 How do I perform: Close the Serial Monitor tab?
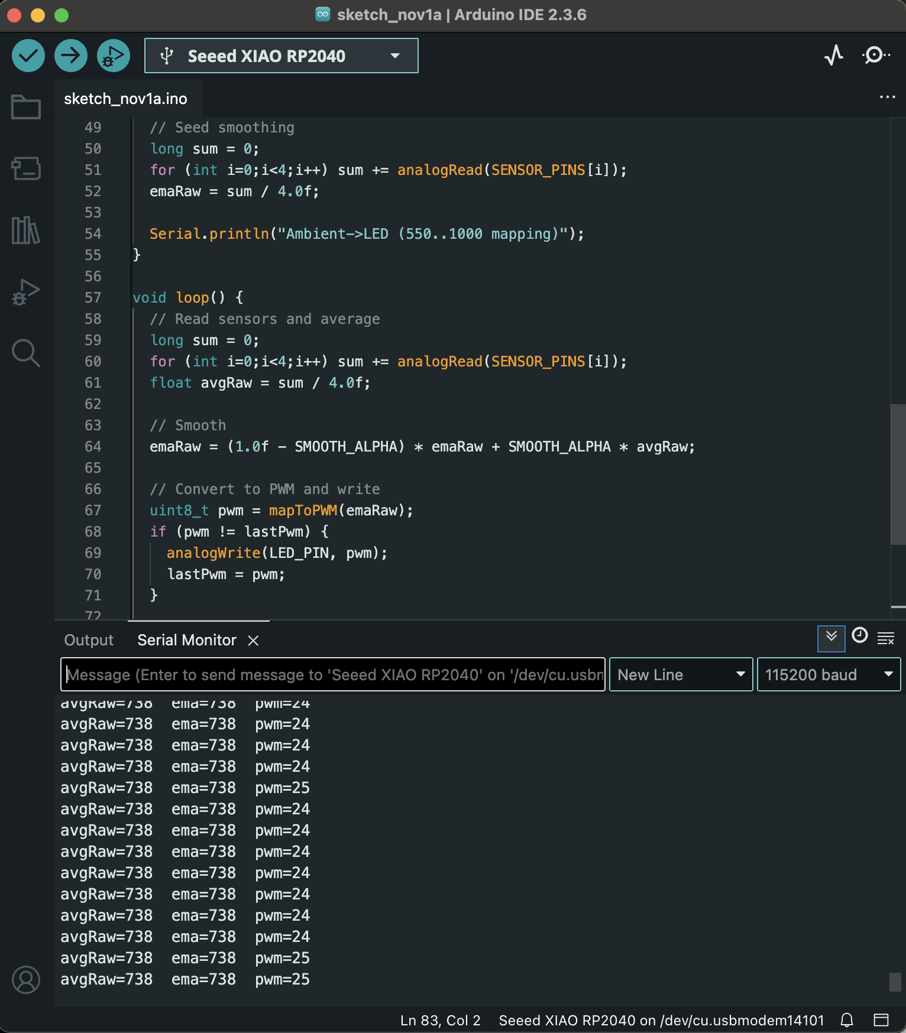(253, 641)
